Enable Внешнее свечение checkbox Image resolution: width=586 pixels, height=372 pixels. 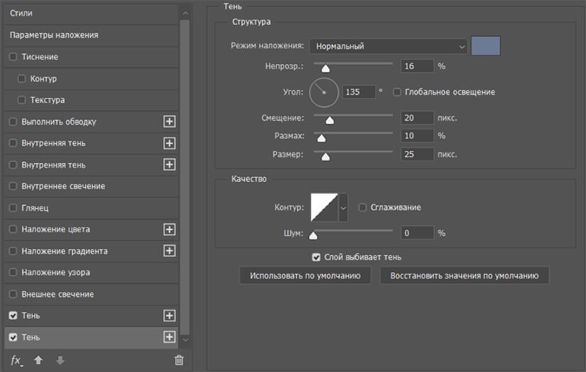click(x=13, y=294)
